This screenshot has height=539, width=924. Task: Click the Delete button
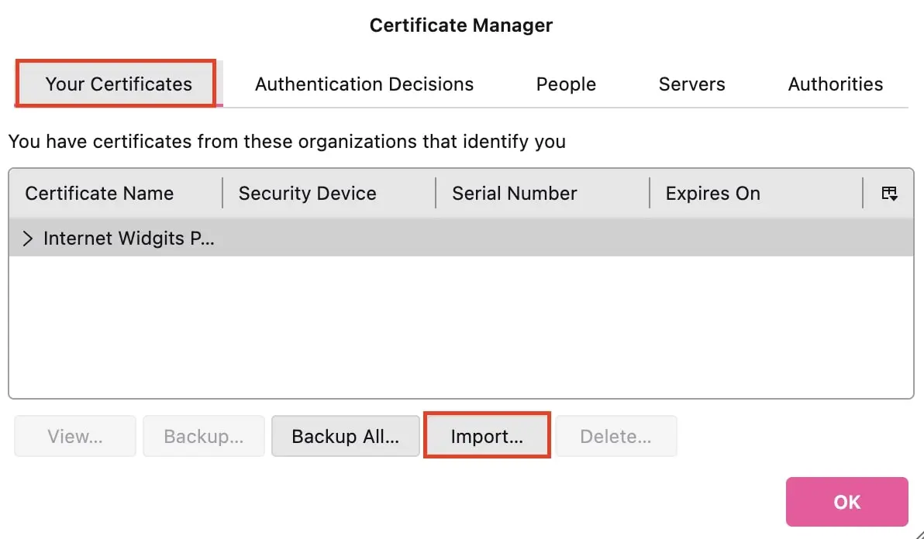tap(616, 435)
